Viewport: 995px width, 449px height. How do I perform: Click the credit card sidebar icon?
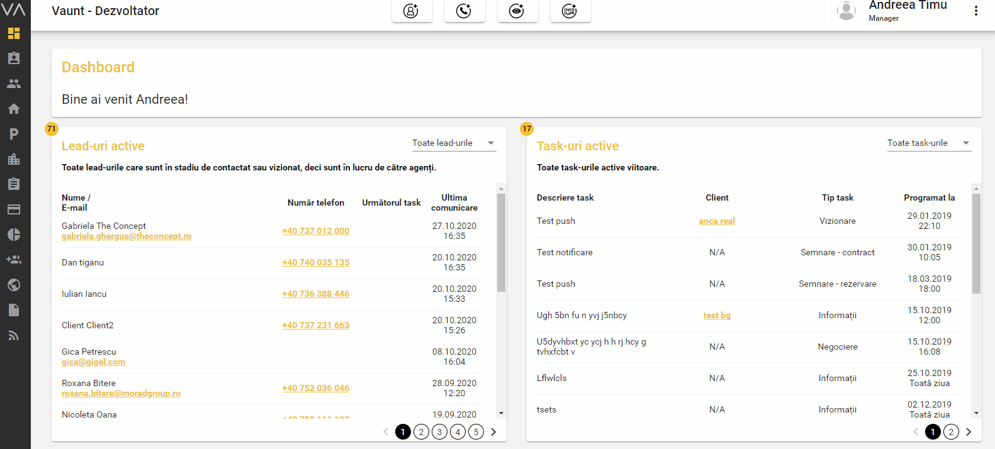pos(14,209)
